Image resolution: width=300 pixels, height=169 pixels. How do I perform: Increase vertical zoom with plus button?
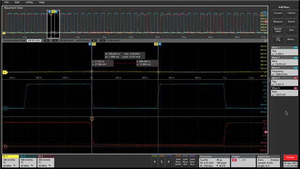tap(94, 41)
